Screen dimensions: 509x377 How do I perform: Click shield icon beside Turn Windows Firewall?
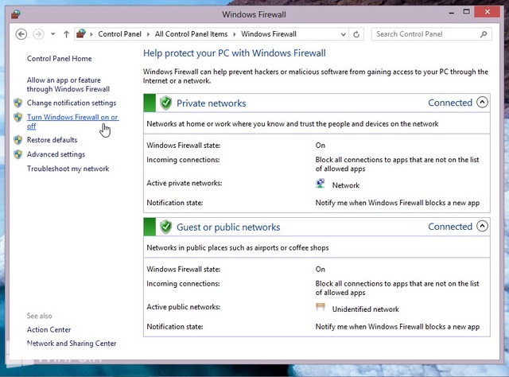(x=18, y=117)
